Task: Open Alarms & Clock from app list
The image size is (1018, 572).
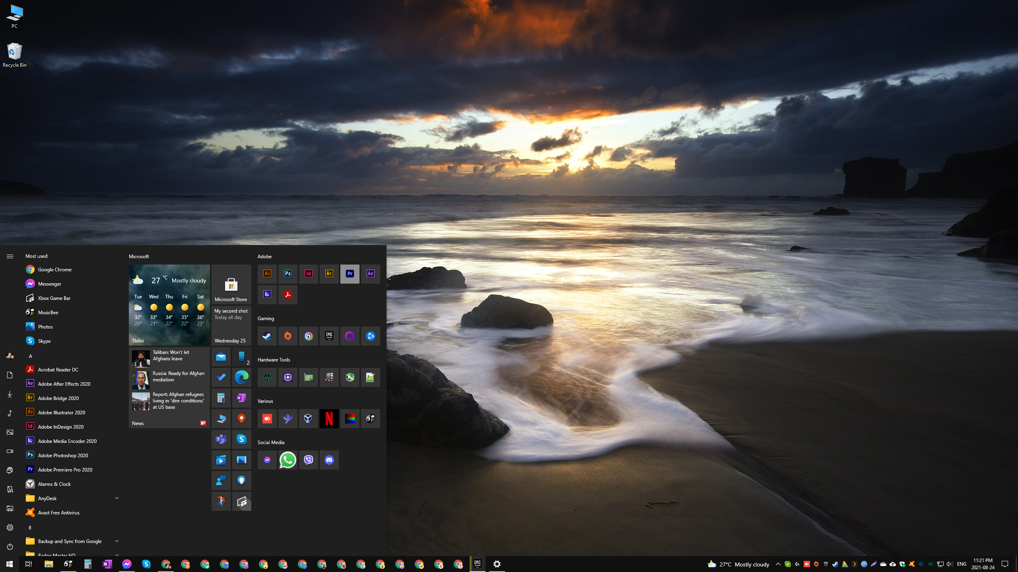Action: tap(72, 484)
